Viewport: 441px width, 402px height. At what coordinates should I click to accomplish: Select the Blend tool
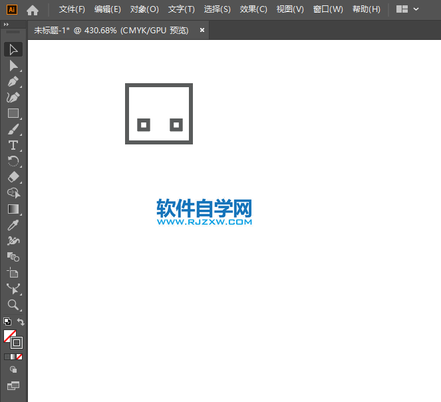pos(13,257)
